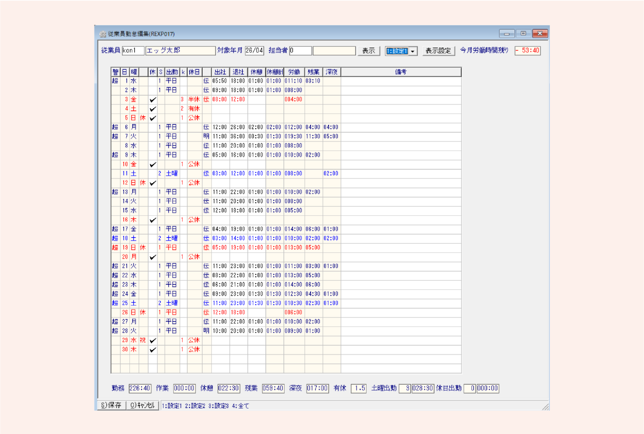This screenshot has width=644, height=434.
Task: Click the 勤務 total field 226:40
Action: coord(140,388)
